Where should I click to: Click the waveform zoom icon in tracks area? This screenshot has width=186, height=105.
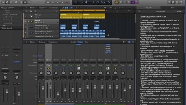click(110, 8)
